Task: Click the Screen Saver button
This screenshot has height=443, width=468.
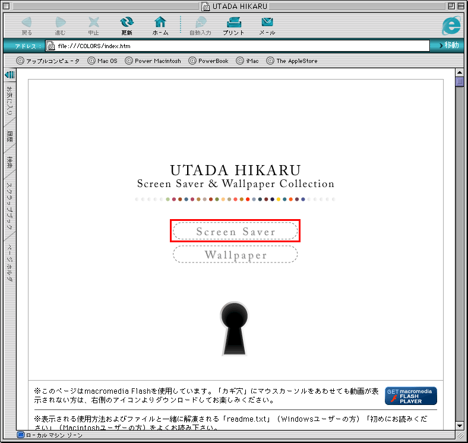Action: (x=235, y=231)
